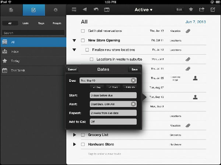The height and width of the screenshot is (165, 221).
Task: Tap the Search field in sidebar
Action: 33,33
